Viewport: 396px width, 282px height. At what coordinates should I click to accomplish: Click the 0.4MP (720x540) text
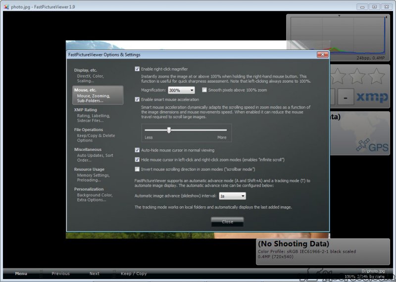[276, 257]
